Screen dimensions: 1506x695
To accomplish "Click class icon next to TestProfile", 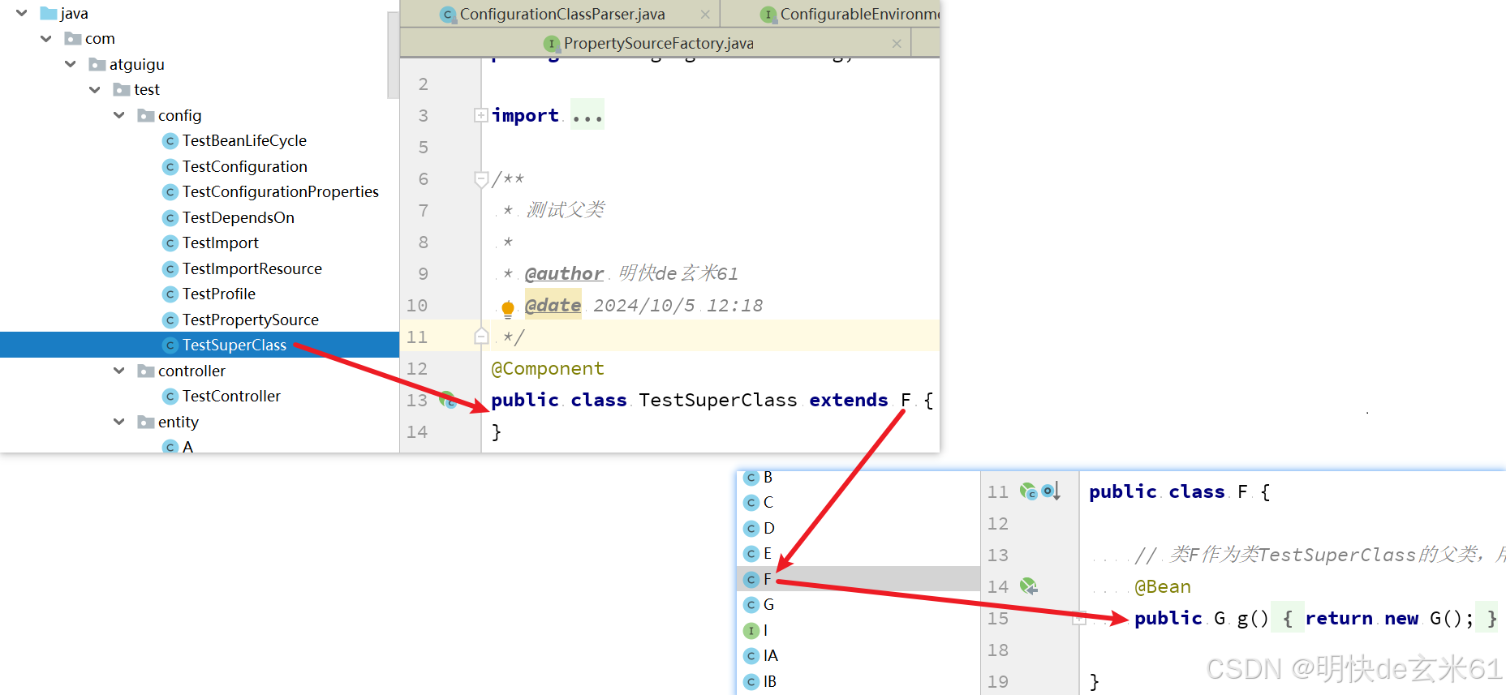I will [x=170, y=294].
